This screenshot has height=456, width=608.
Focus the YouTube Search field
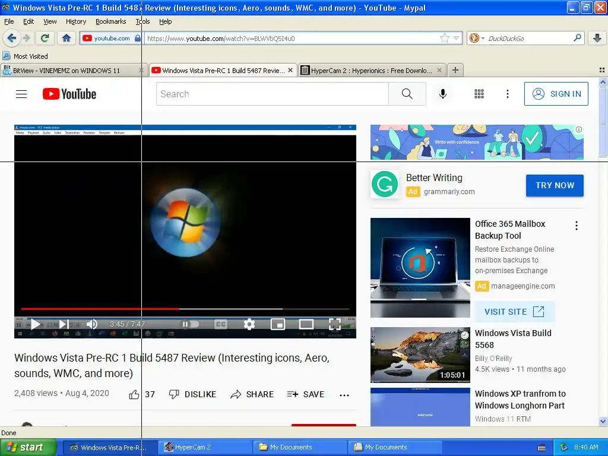pos(272,94)
